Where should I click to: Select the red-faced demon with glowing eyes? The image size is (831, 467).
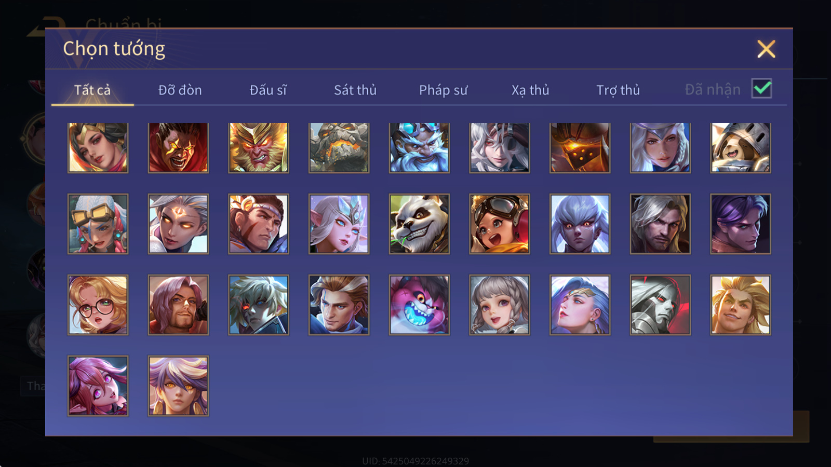(x=178, y=148)
